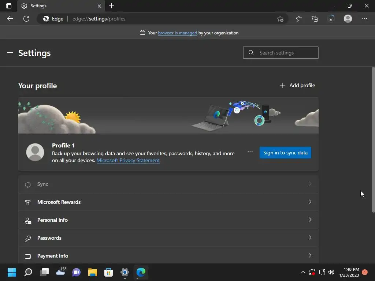
Task: Open Microsoft Rewards settings row
Action: [168, 202]
